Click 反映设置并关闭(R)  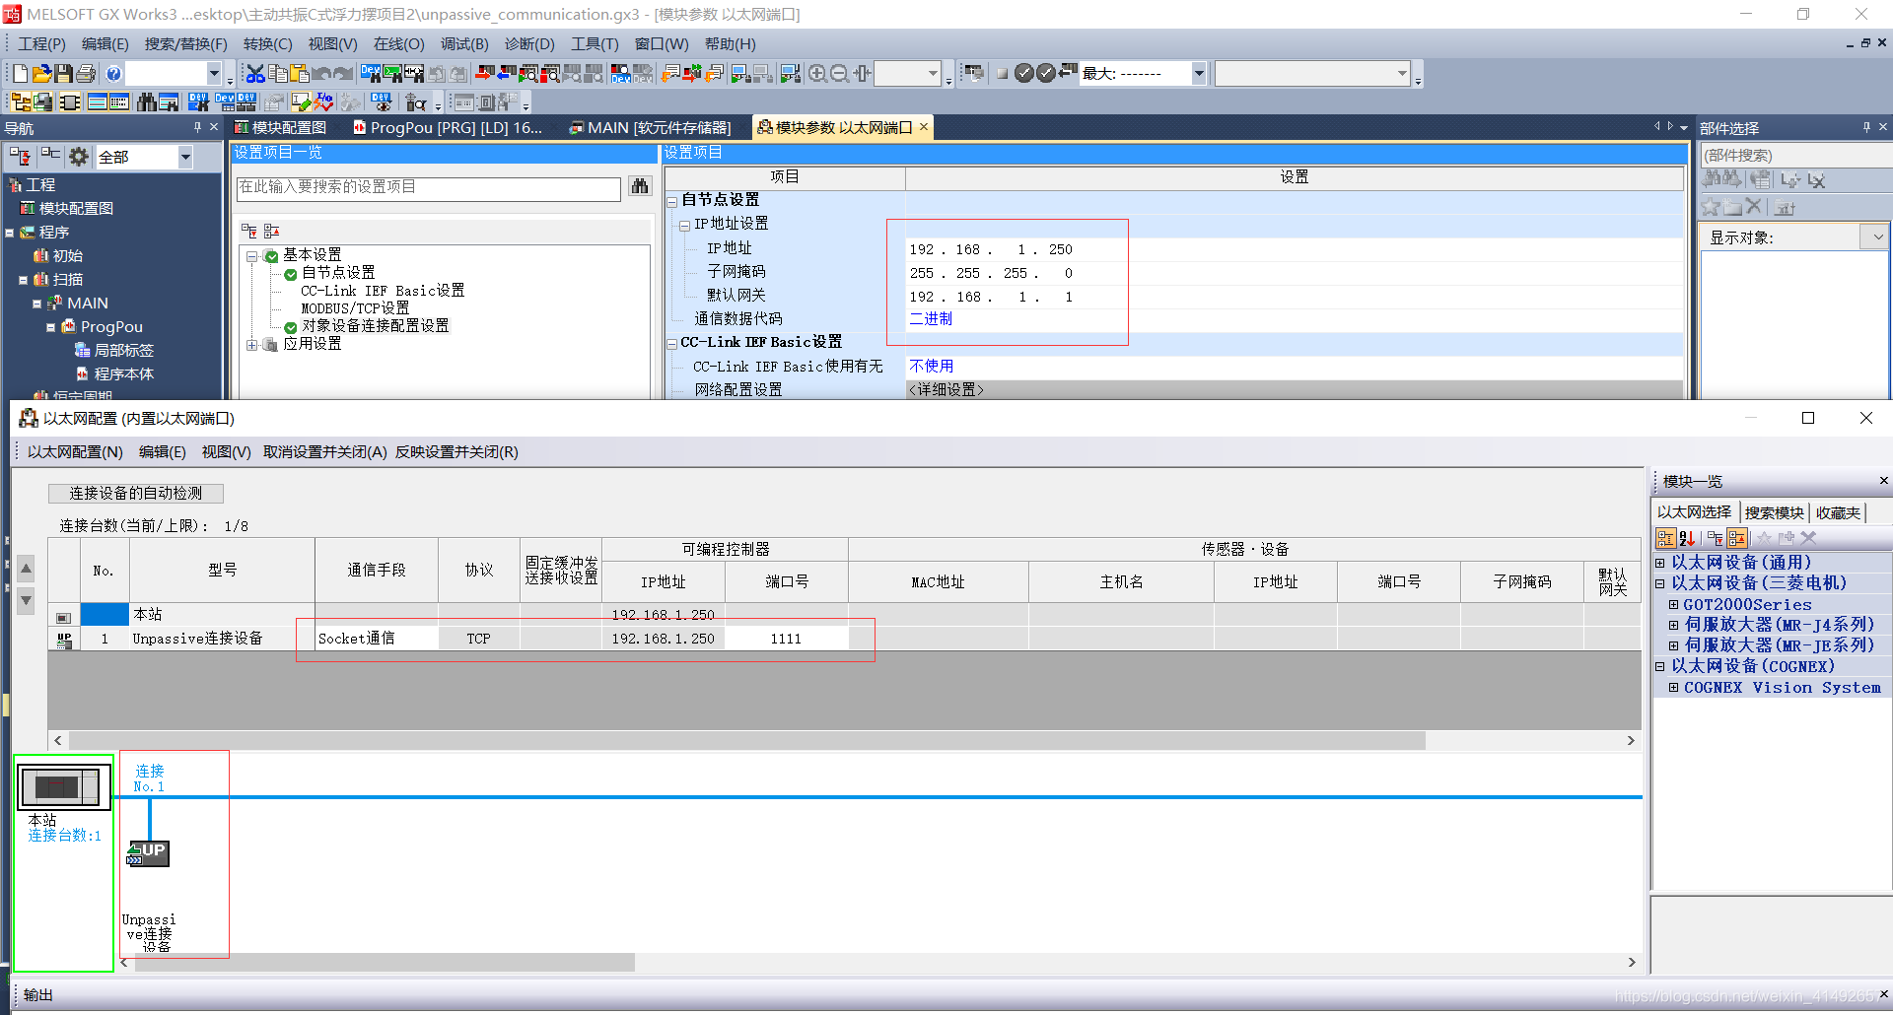tap(456, 452)
